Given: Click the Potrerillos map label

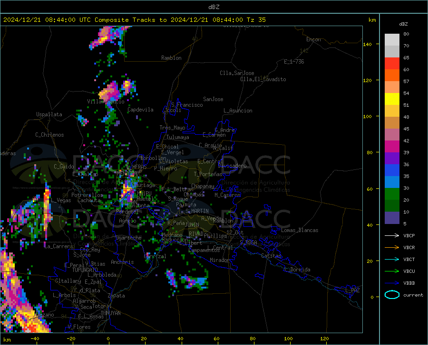Looking at the screenshot, I should 87,195.
